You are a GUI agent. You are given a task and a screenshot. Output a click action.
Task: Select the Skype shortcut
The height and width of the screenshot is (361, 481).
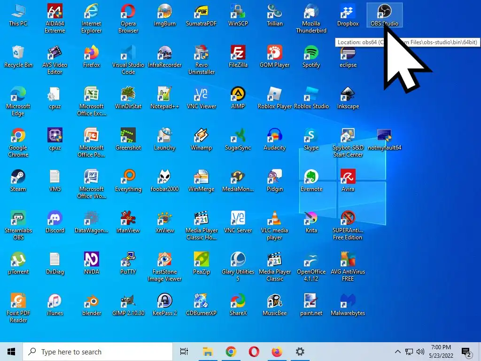[311, 139]
